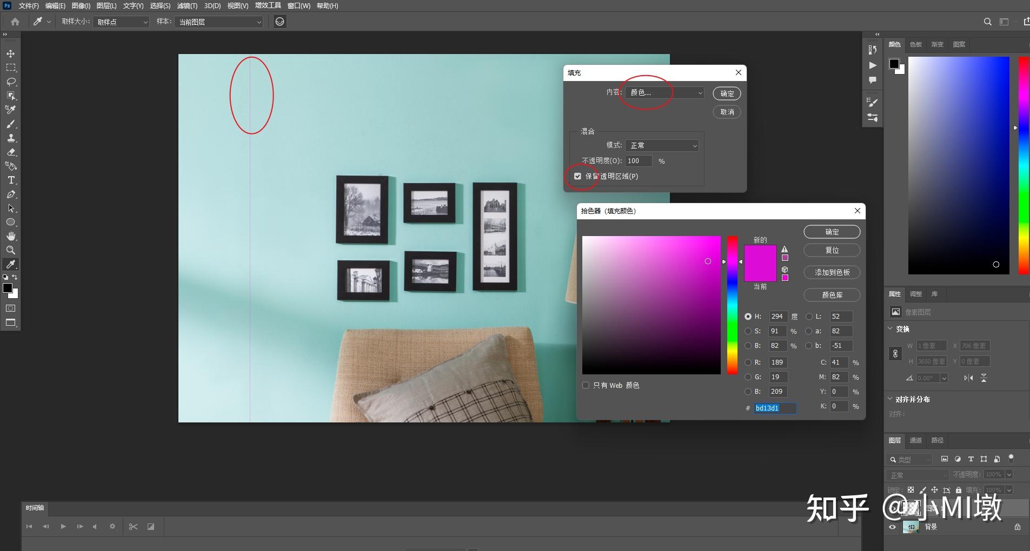The image size is (1030, 551).
Task: Select the Lab a radio button
Action: tap(809, 331)
